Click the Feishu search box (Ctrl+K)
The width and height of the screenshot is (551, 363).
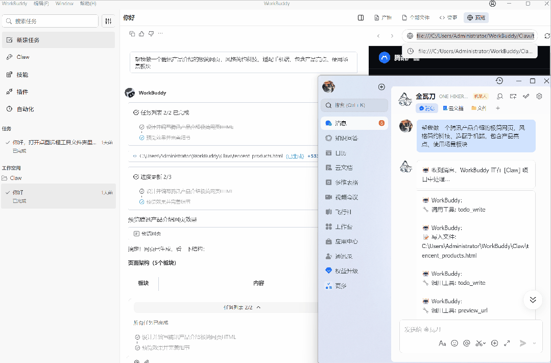pos(354,105)
